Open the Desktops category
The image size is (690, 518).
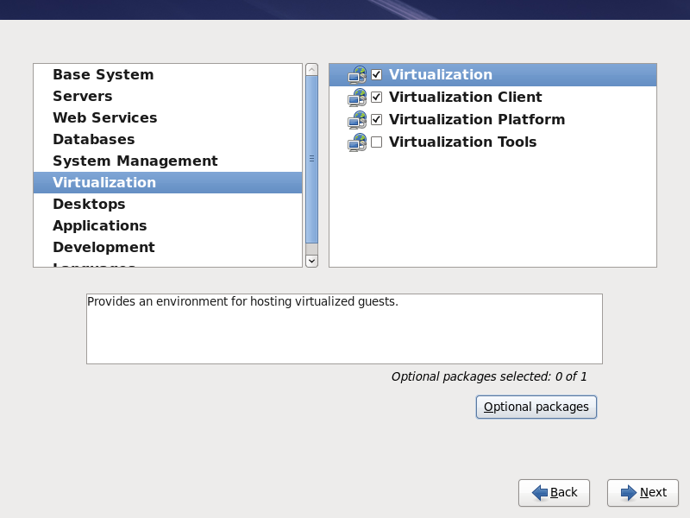(x=89, y=205)
